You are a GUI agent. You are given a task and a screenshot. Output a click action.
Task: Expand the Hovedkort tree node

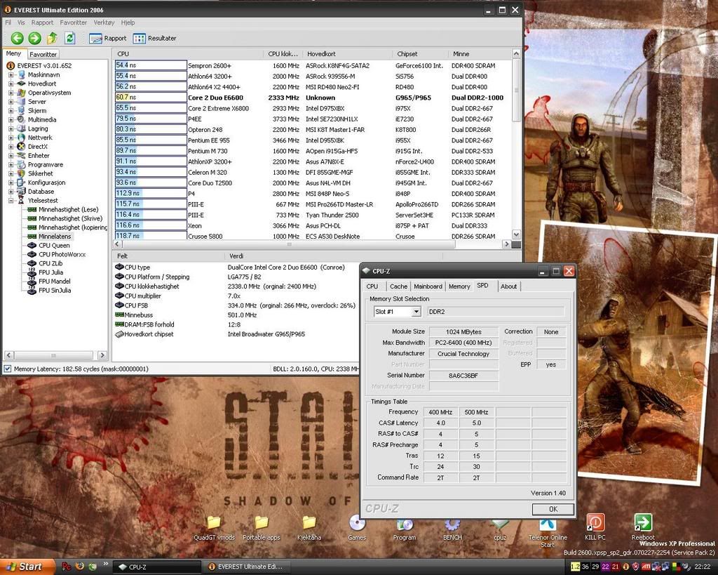[11, 84]
